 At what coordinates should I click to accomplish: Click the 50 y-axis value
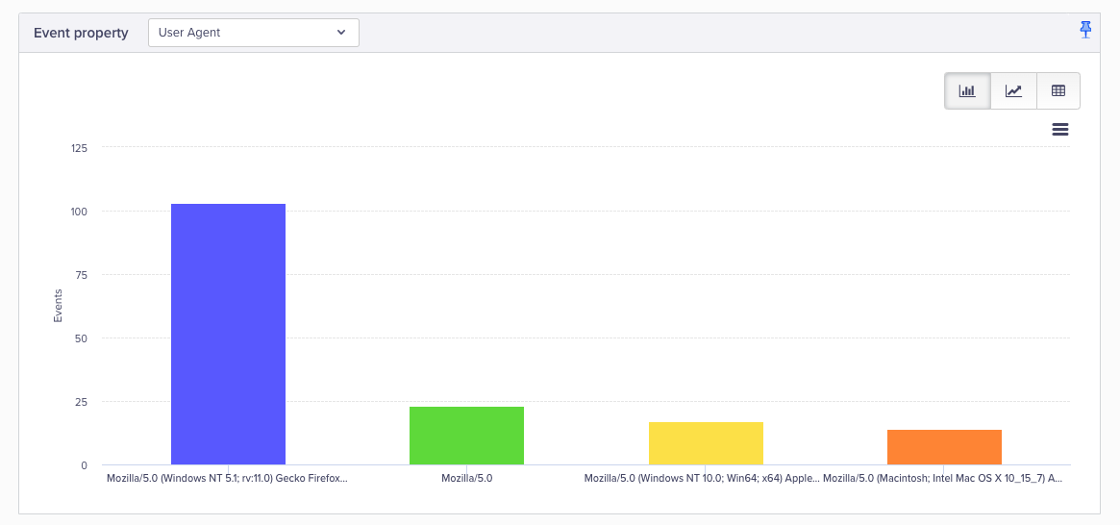pos(82,337)
